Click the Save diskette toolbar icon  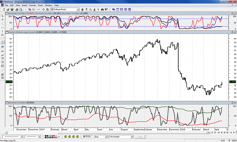[12, 9]
